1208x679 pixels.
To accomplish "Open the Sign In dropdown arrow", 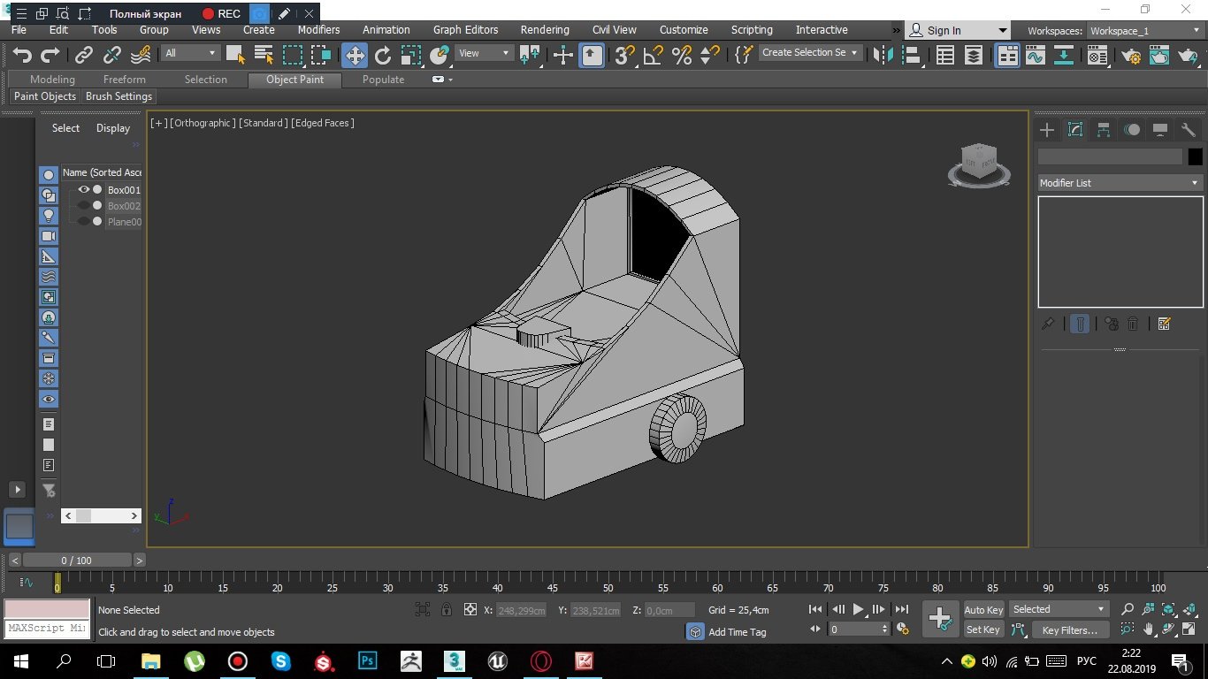I will (1002, 30).
